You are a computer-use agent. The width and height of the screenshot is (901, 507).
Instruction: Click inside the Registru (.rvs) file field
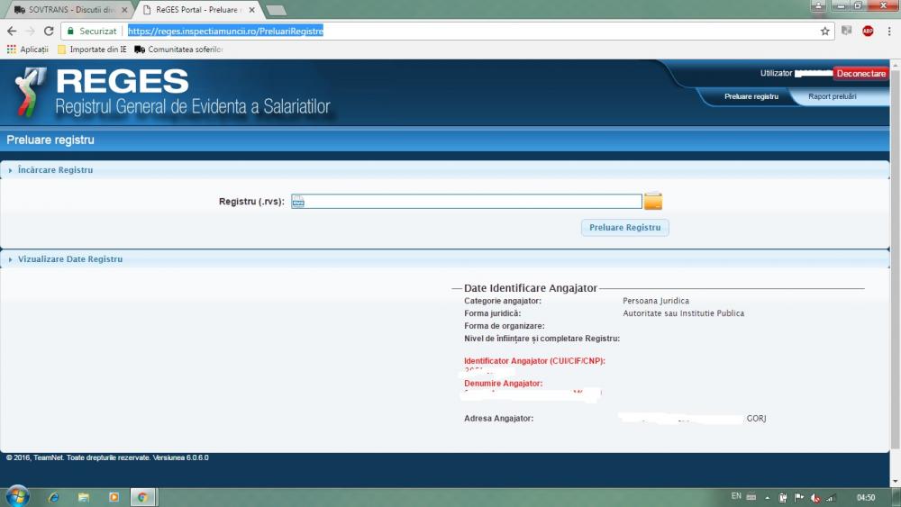tap(469, 202)
